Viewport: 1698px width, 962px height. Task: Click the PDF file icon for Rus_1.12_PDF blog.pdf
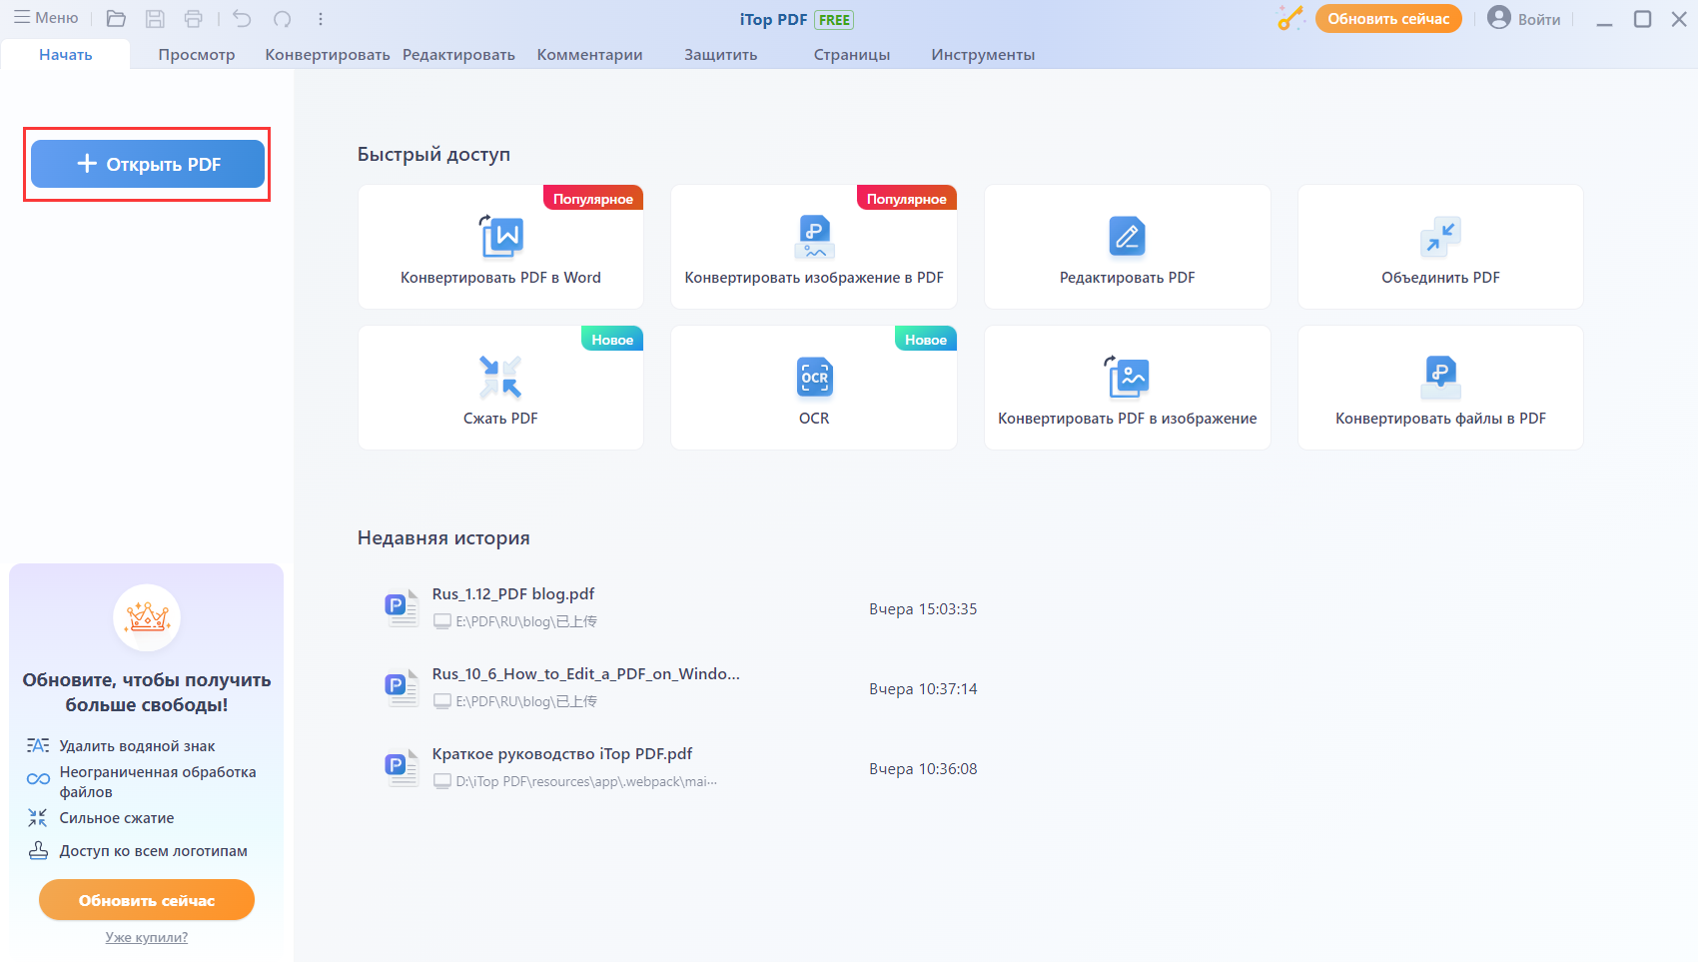coord(402,608)
